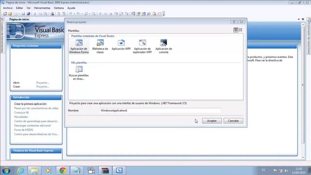
Task: Click the Save All toolbar icon
Action: coord(29,14)
